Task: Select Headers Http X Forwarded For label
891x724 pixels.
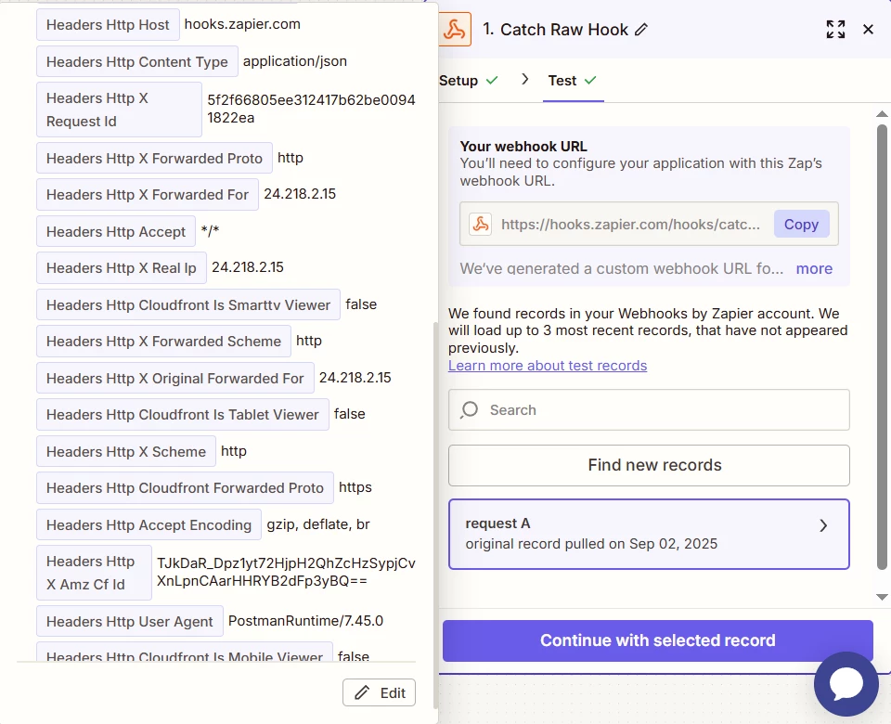Action: point(148,194)
